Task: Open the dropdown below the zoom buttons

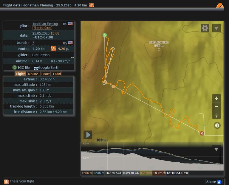Action: click(216, 116)
